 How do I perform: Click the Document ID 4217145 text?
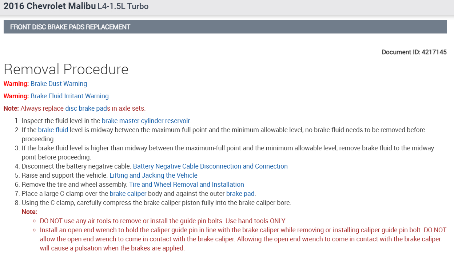click(x=414, y=52)
